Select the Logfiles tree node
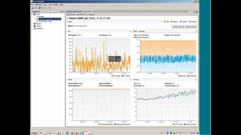241x135 pixels. pos(38,26)
